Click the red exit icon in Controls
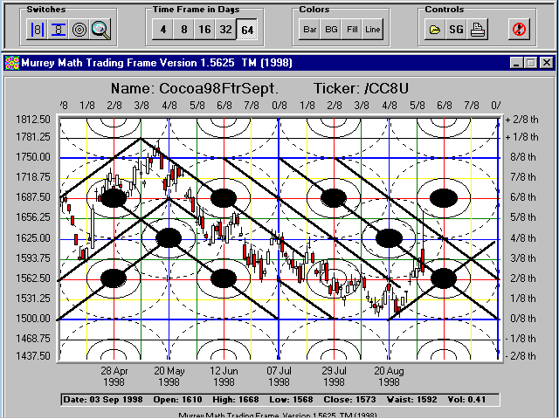 [519, 29]
